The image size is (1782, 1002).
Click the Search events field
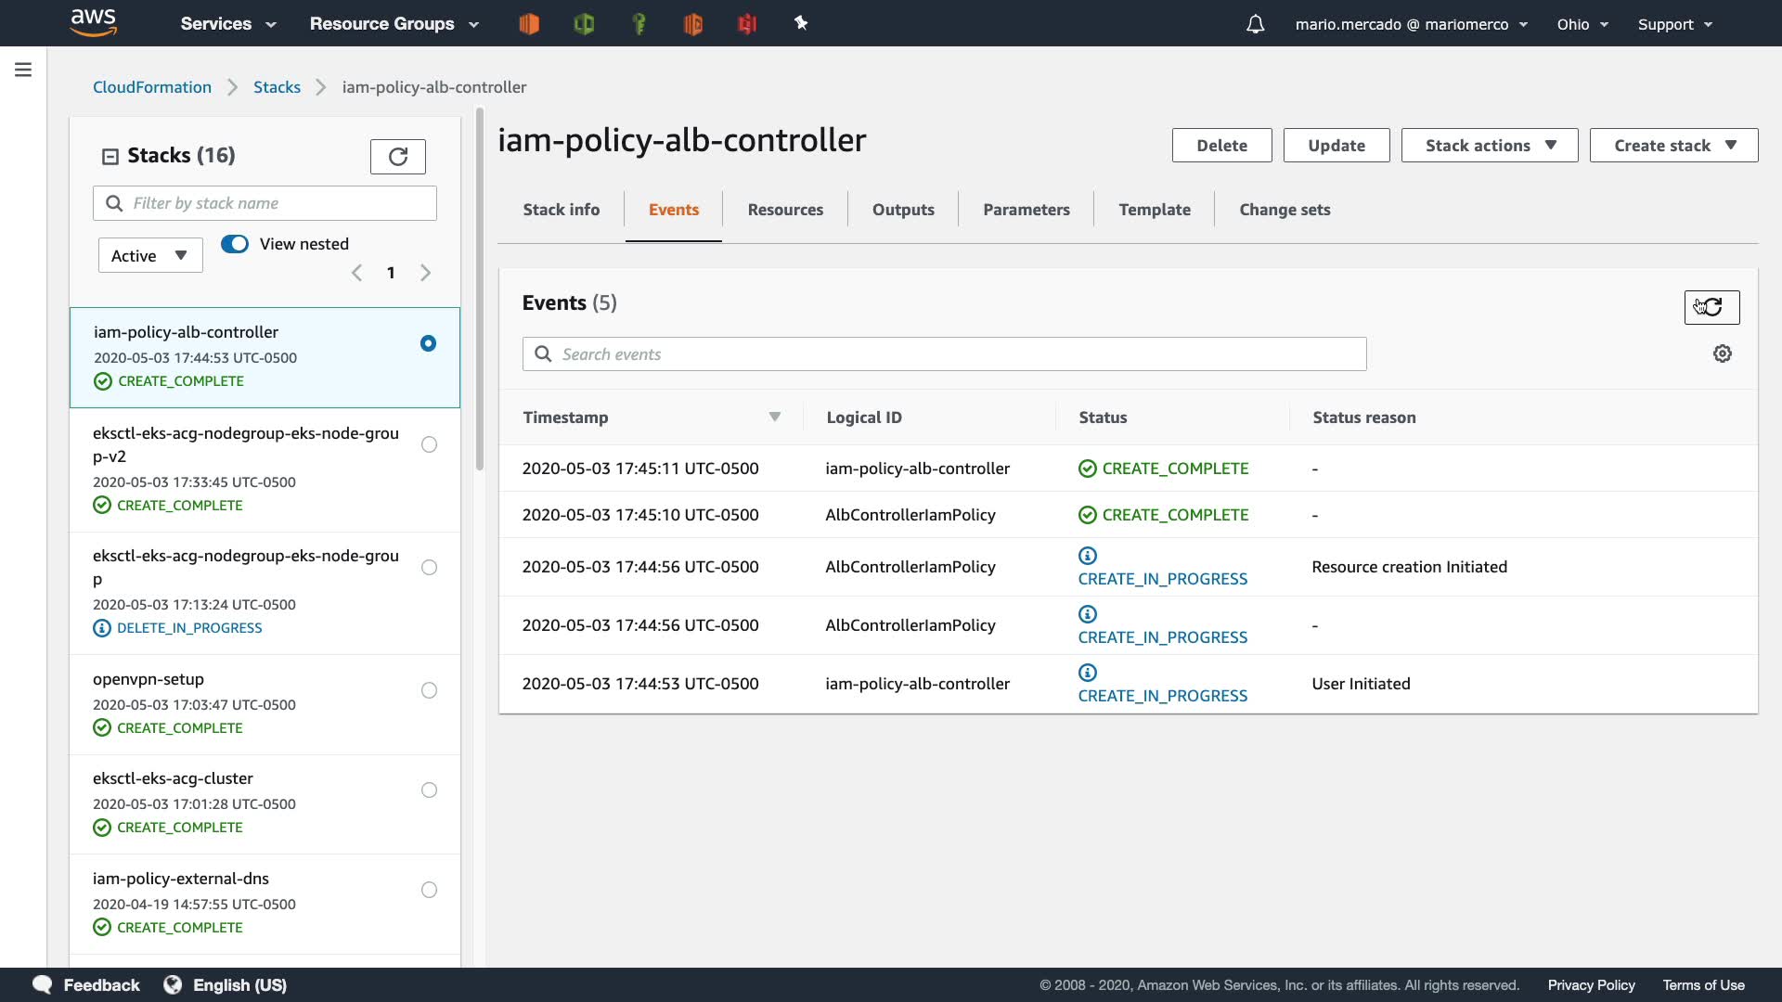tap(944, 354)
